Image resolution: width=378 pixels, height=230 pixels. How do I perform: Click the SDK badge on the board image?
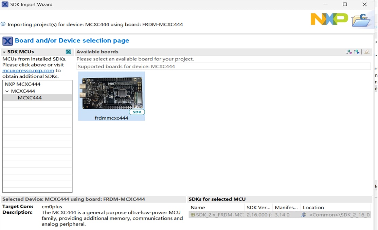coord(137,112)
